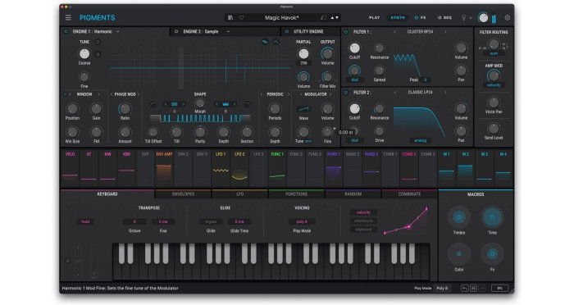Open the LFO tab
Viewport: 574px width, 305px height.
239,194
